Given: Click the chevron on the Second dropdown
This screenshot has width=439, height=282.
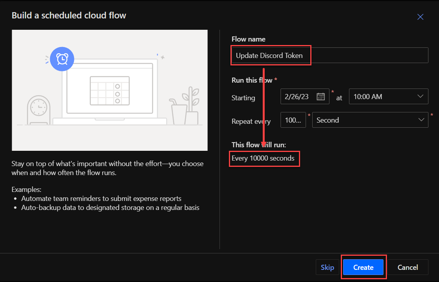Looking at the screenshot, I should tap(421, 120).
